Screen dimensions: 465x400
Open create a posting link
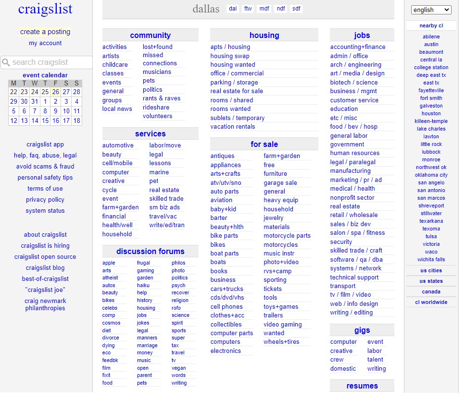45,32
